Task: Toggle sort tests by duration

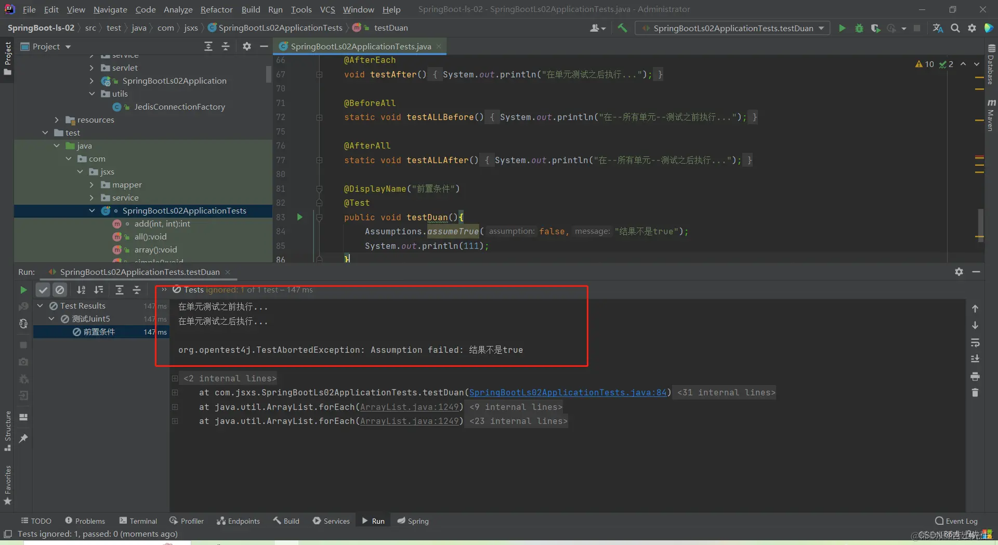Action: [x=98, y=290]
